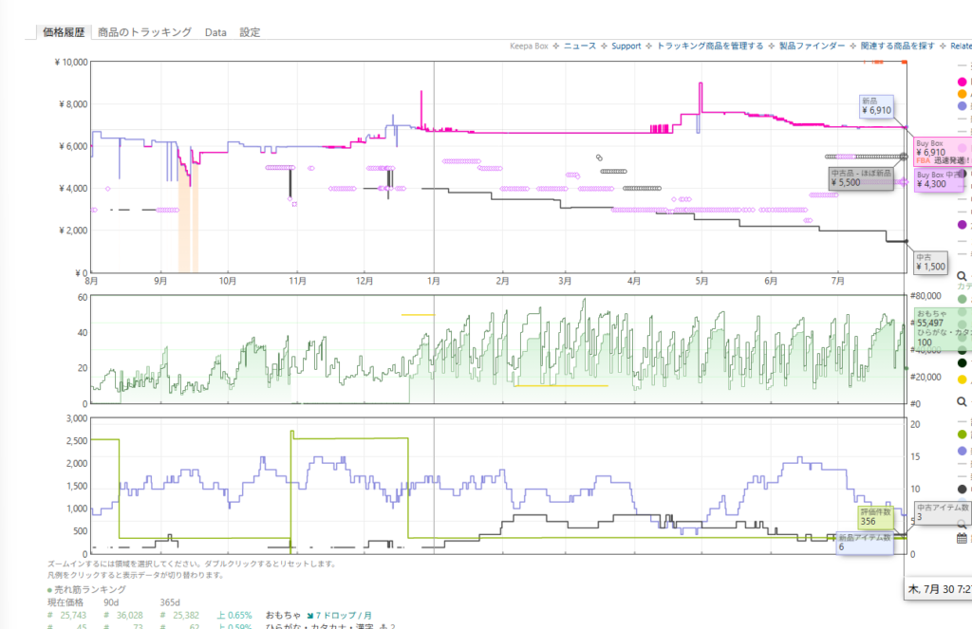Click the 売れ筋ランキング heading

coord(90,589)
